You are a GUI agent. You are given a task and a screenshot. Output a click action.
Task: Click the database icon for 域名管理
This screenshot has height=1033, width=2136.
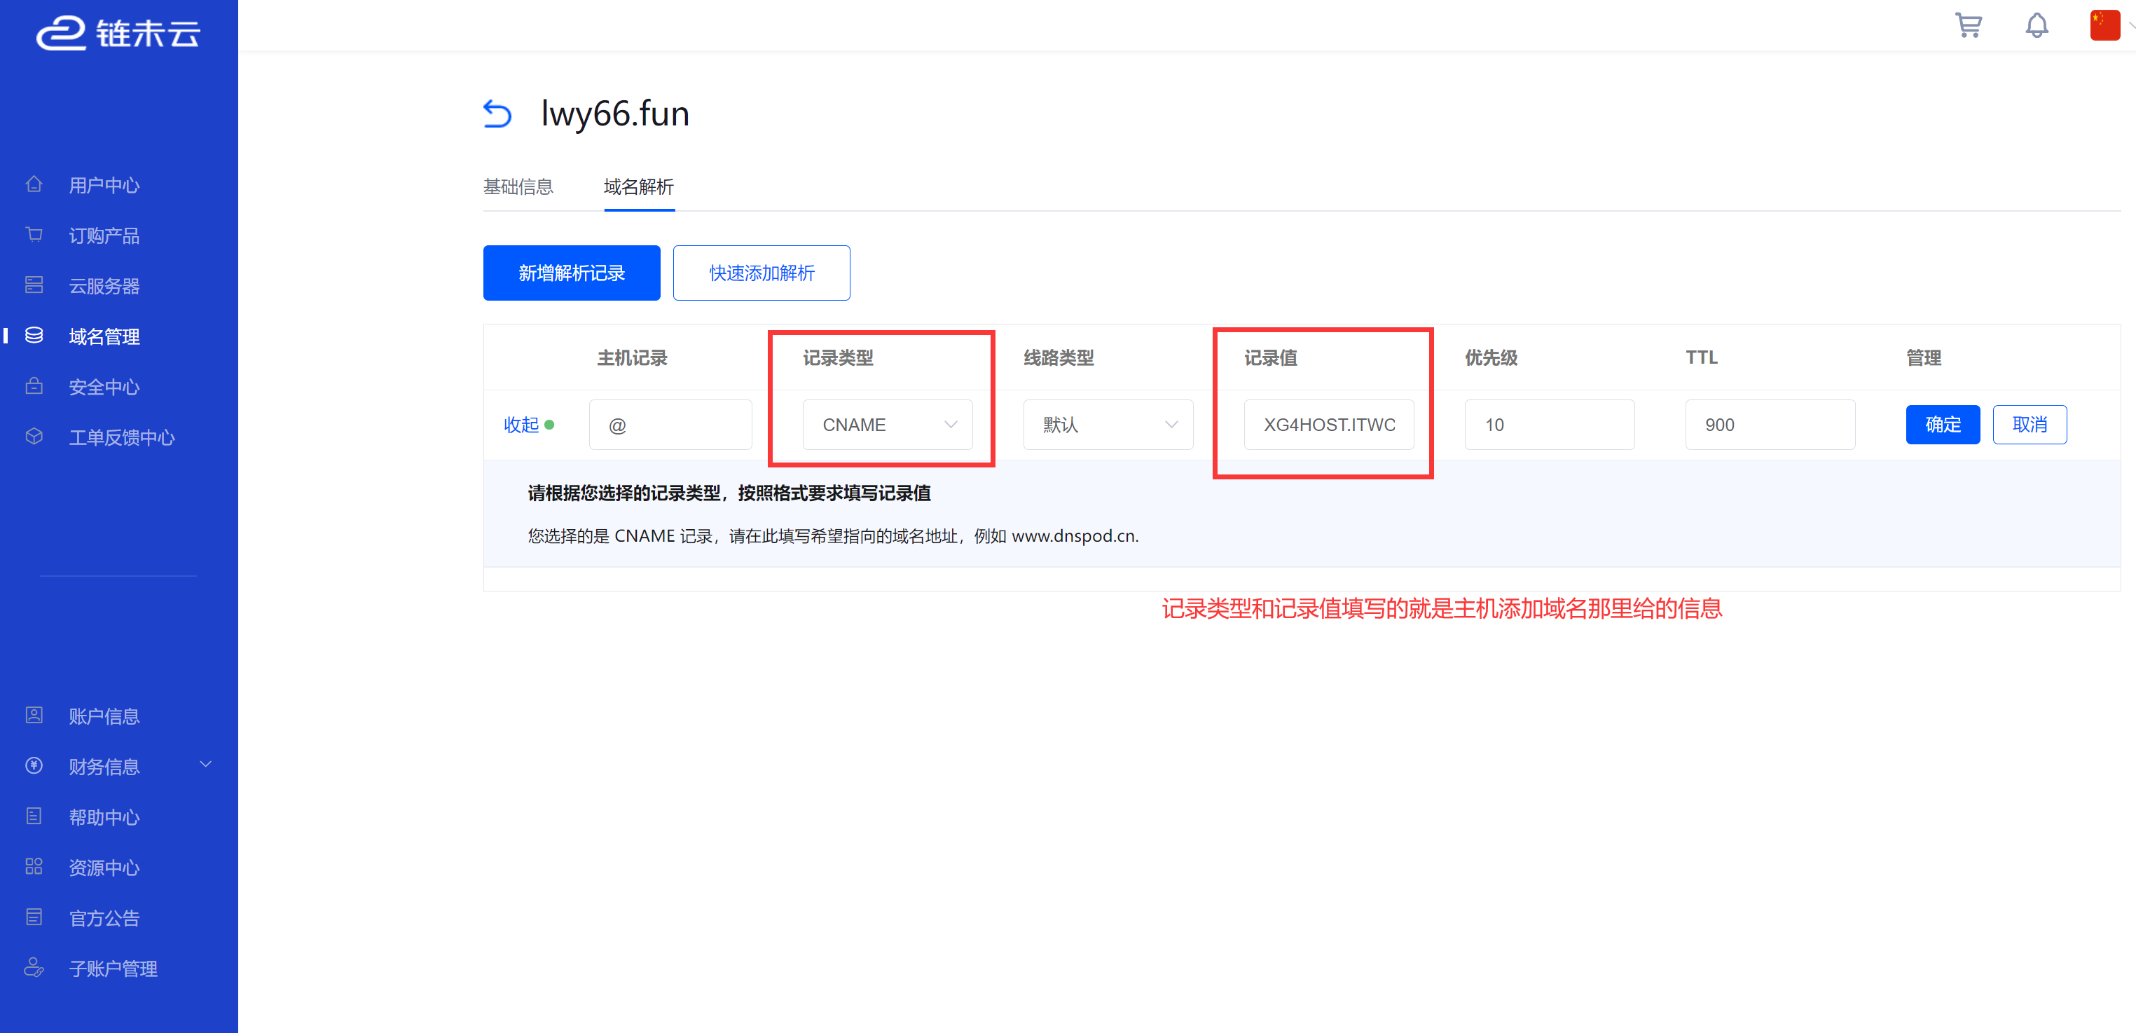pos(34,336)
